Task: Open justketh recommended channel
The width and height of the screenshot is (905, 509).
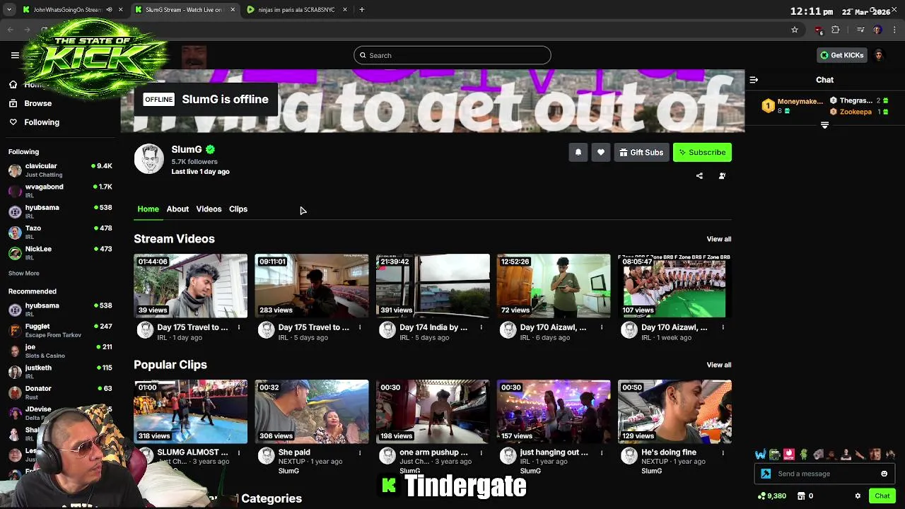Action: click(x=60, y=371)
